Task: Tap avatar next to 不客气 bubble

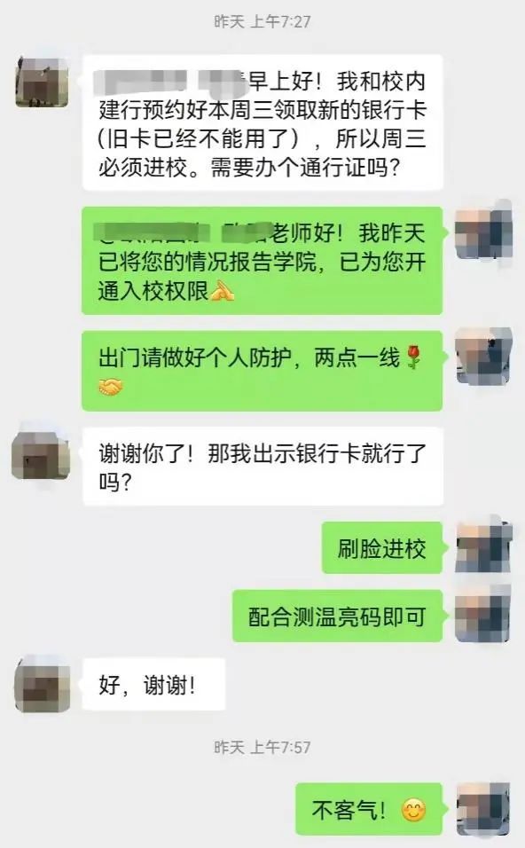Action: [x=482, y=808]
